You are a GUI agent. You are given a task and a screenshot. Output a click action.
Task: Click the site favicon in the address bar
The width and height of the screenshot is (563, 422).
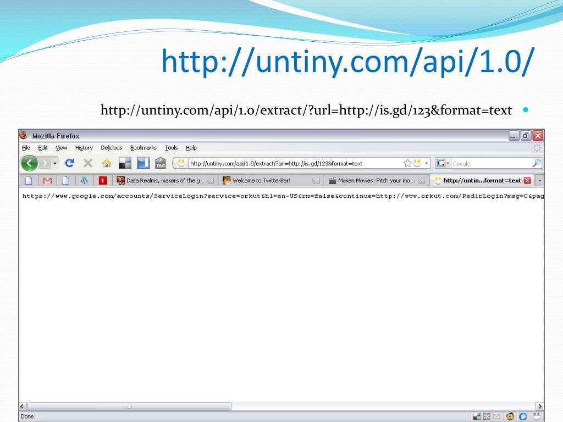pyautogui.click(x=180, y=163)
